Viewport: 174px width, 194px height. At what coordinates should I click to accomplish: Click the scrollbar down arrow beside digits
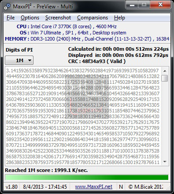(165, 162)
